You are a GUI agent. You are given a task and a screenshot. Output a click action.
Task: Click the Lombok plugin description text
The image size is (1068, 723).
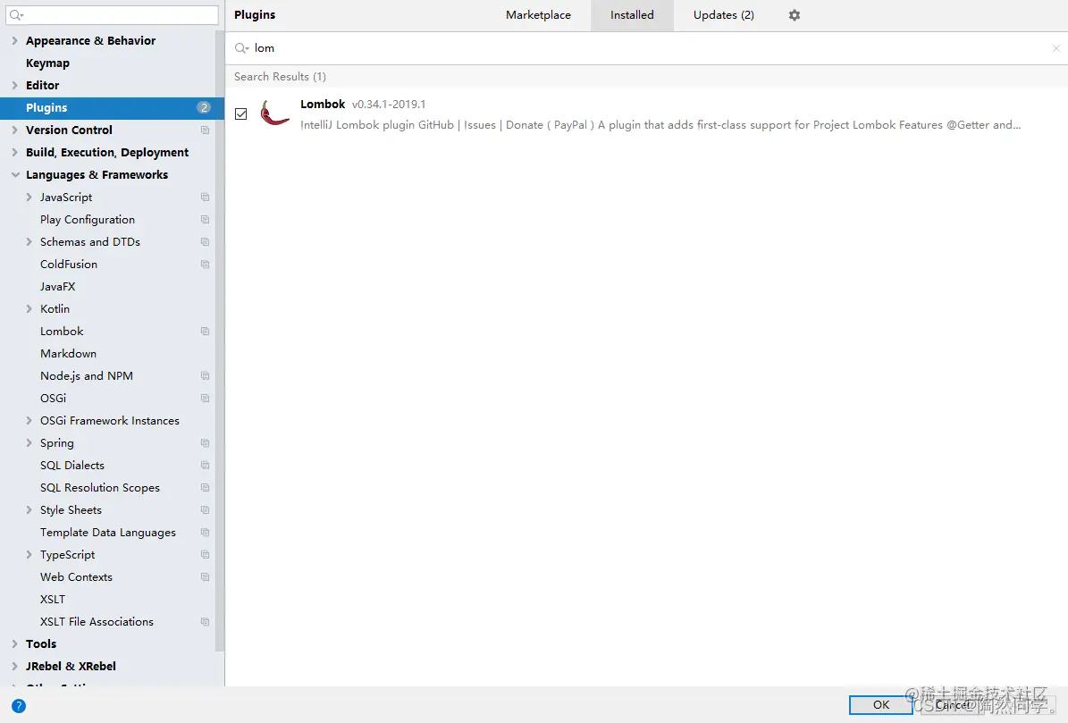point(660,125)
